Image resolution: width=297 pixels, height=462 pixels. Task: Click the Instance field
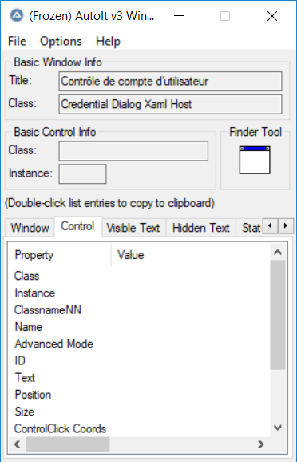[x=82, y=173]
